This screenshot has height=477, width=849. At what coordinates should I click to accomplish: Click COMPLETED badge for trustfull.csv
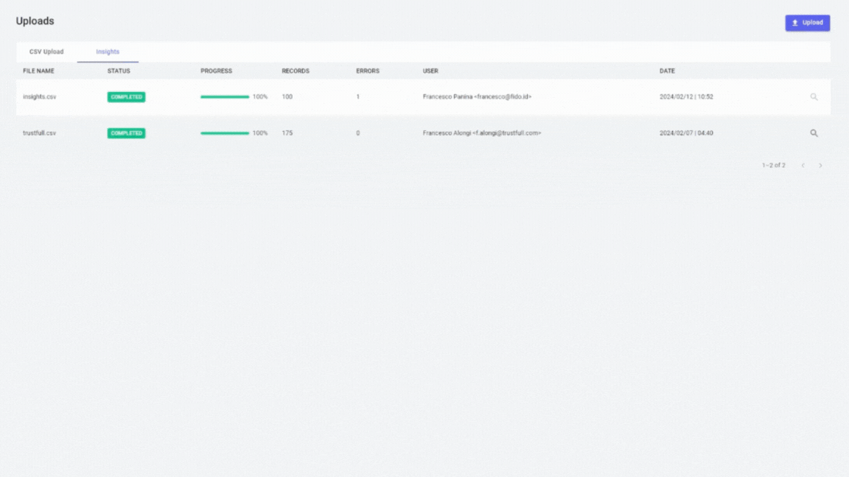126,133
